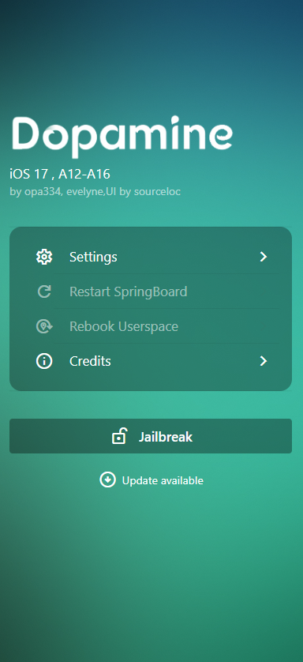This screenshot has width=303, height=662.
Task: Click the Restart SpringBoard circular arrow icon
Action: 44,292
